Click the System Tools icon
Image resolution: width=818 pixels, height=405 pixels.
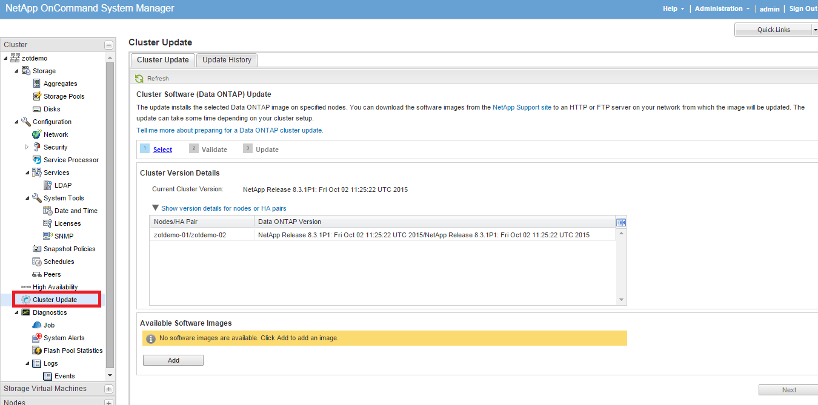(37, 198)
